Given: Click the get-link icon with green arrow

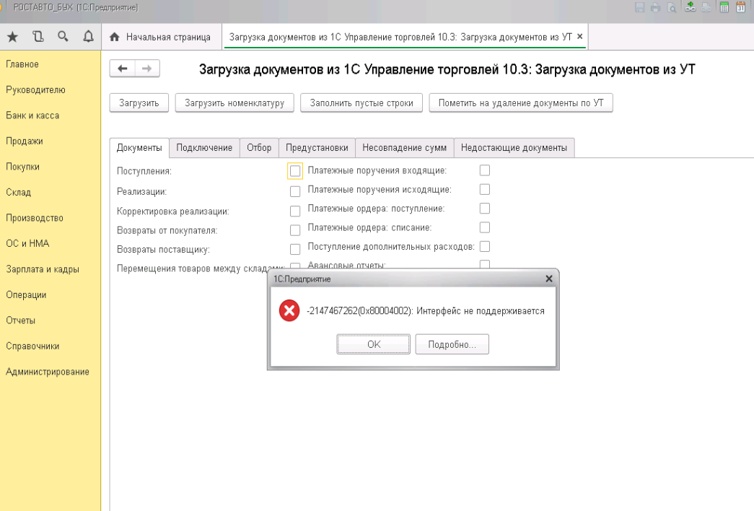Looking at the screenshot, I should pos(690,7).
